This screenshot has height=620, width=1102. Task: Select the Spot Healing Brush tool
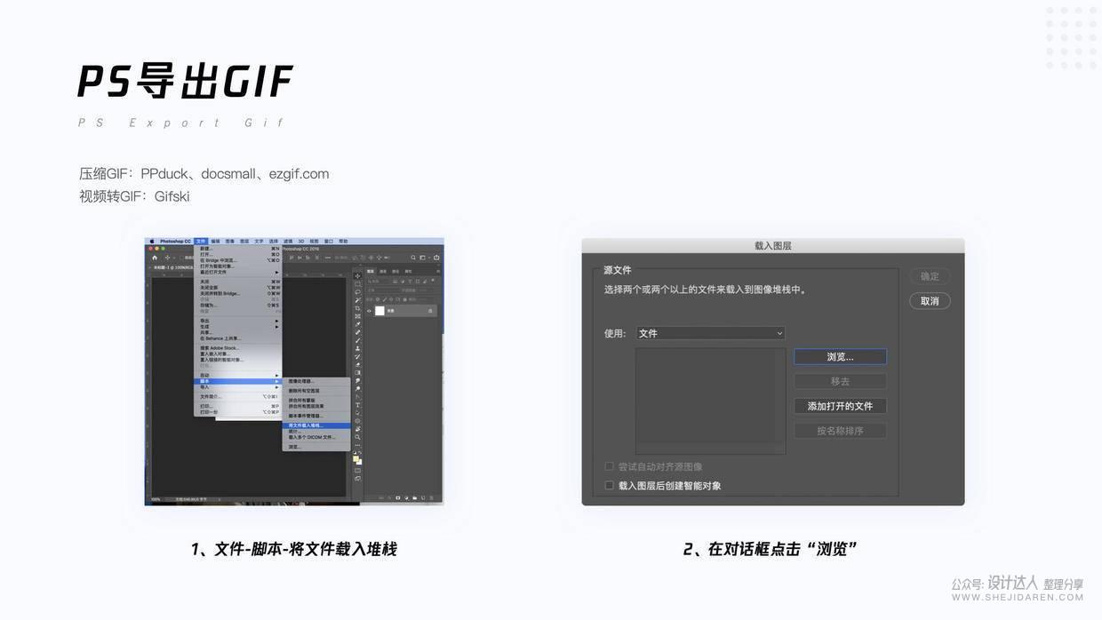click(x=357, y=332)
